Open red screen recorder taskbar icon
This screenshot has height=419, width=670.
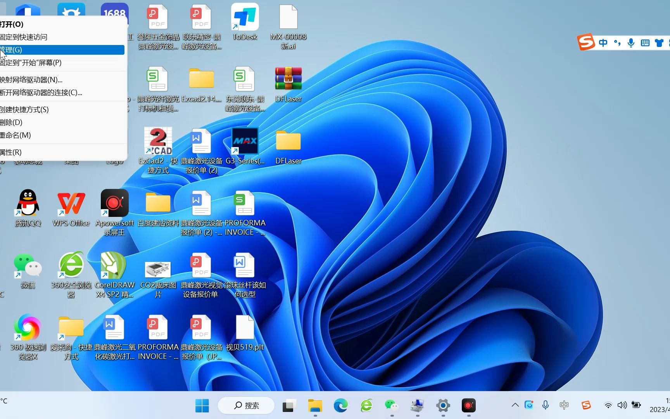tap(468, 405)
